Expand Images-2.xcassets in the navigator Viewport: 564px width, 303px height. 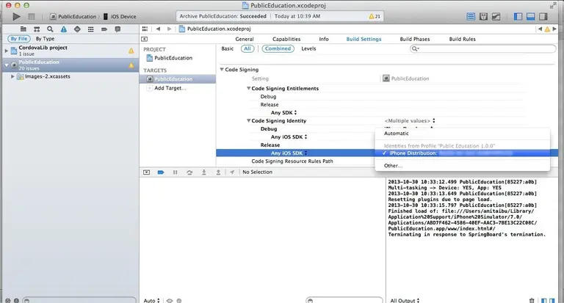(12, 76)
